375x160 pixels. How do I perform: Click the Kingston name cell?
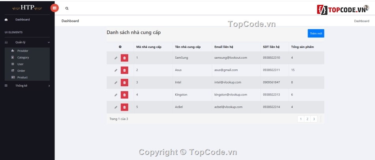(x=181, y=95)
